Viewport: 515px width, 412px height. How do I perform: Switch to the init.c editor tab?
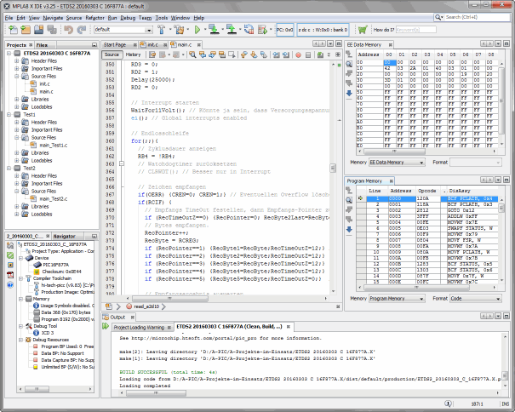(x=152, y=44)
